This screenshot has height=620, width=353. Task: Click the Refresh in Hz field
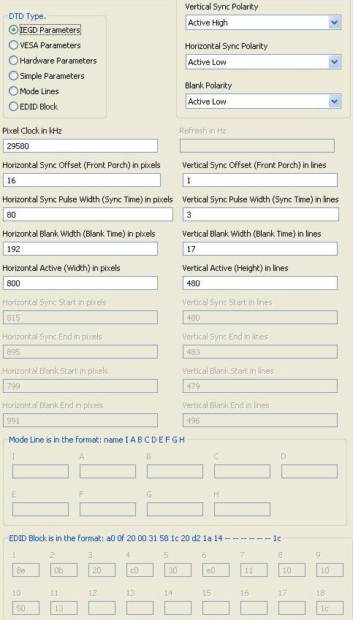(x=257, y=146)
